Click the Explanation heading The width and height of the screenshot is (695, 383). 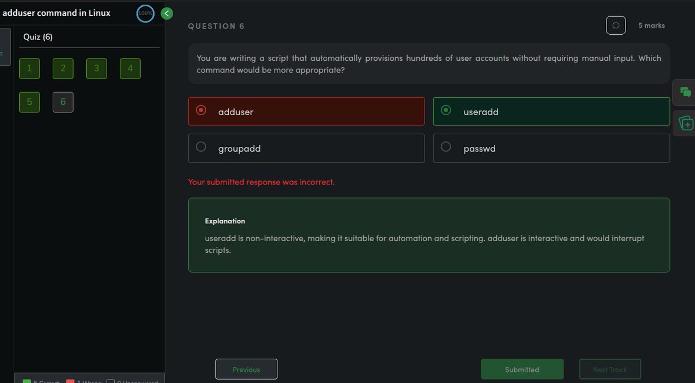point(225,221)
